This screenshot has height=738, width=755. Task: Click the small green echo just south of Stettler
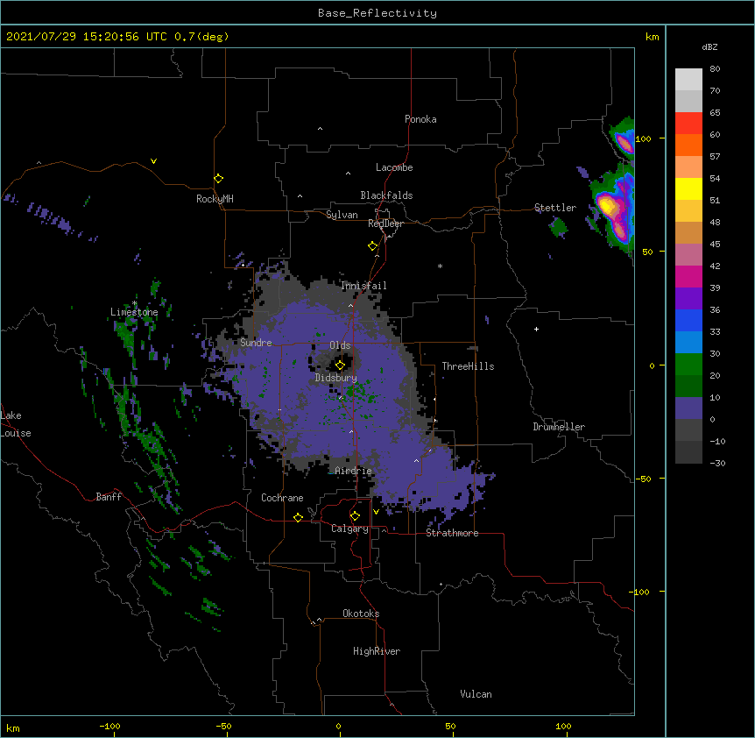559,227
